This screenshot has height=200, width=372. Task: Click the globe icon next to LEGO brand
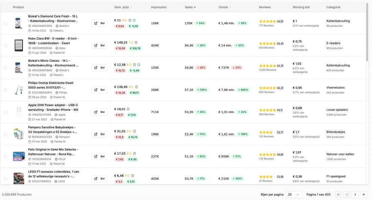click(x=56, y=181)
